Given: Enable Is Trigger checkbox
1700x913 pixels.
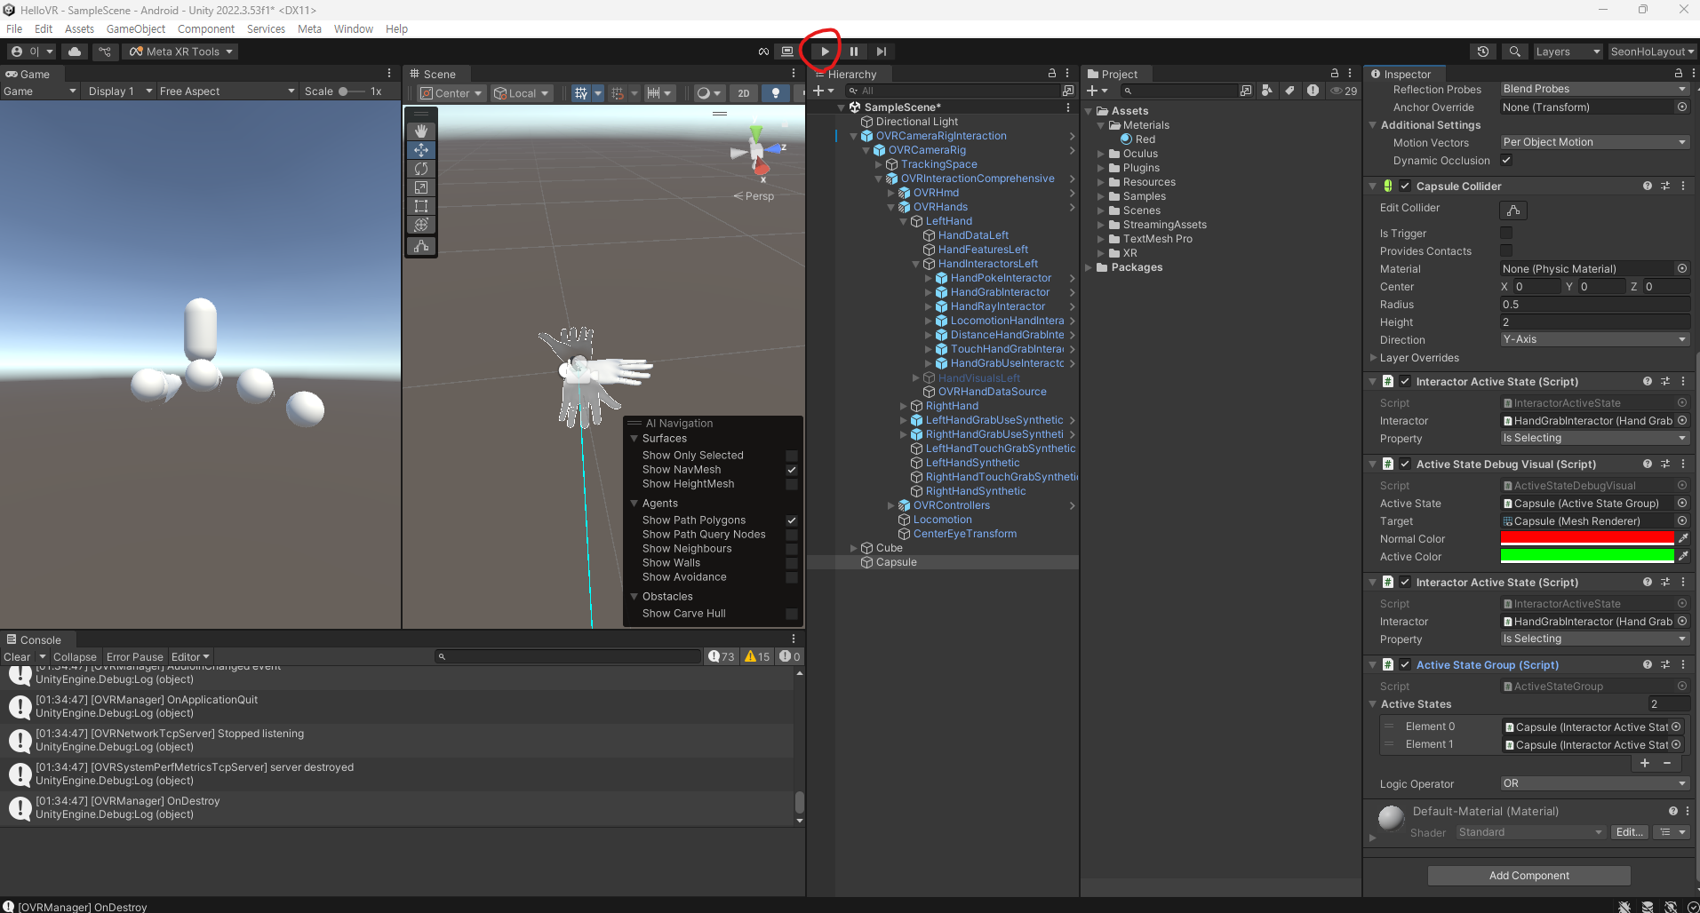Looking at the screenshot, I should 1506,233.
